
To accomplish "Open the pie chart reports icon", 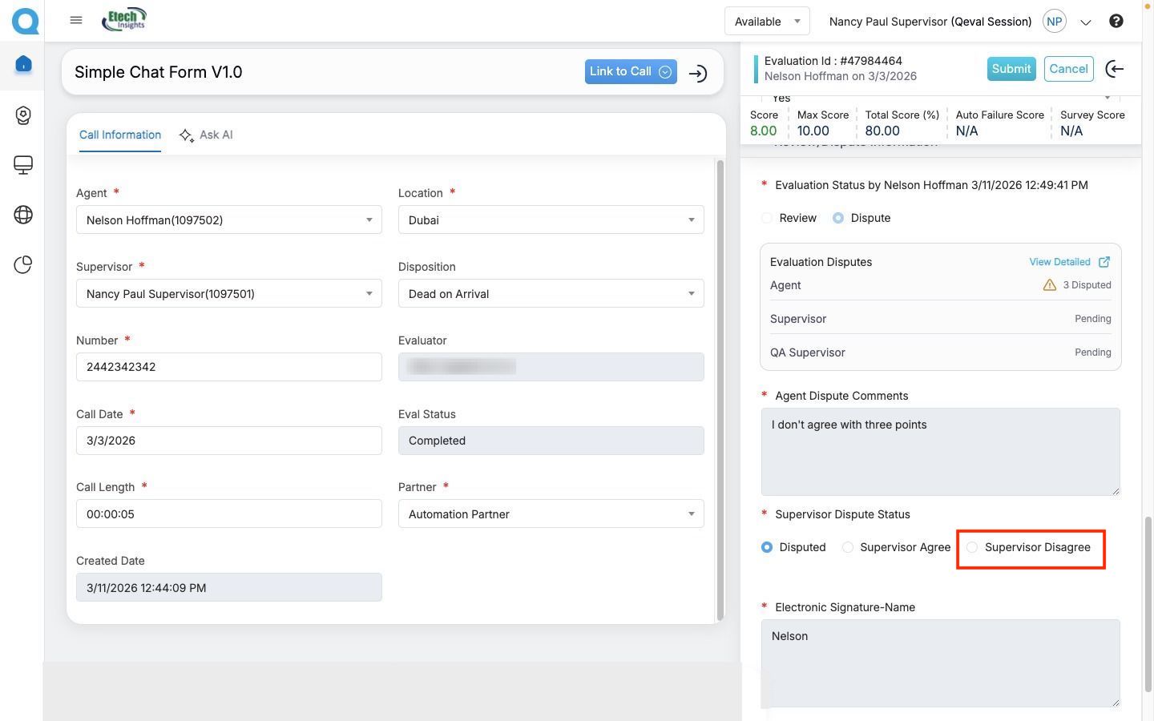I will 23,265.
